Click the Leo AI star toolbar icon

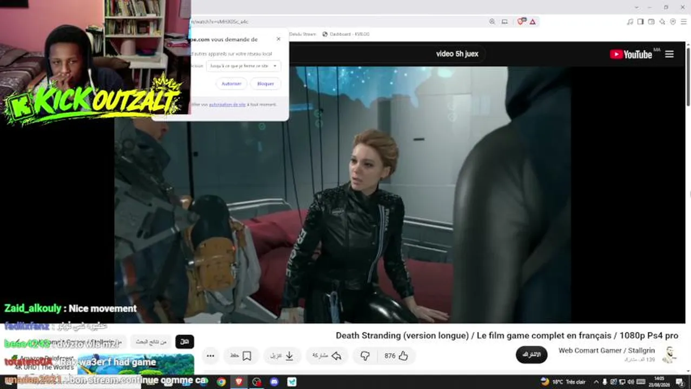tap(662, 22)
